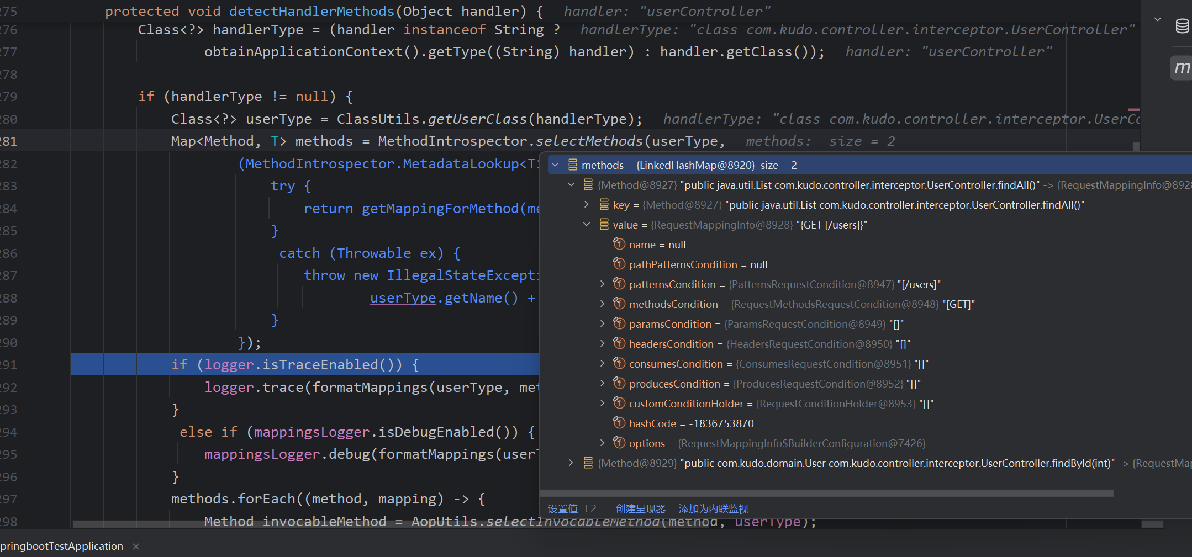This screenshot has width=1192, height=557.
Task: Expand the customConditionHolder node
Action: tap(602, 403)
